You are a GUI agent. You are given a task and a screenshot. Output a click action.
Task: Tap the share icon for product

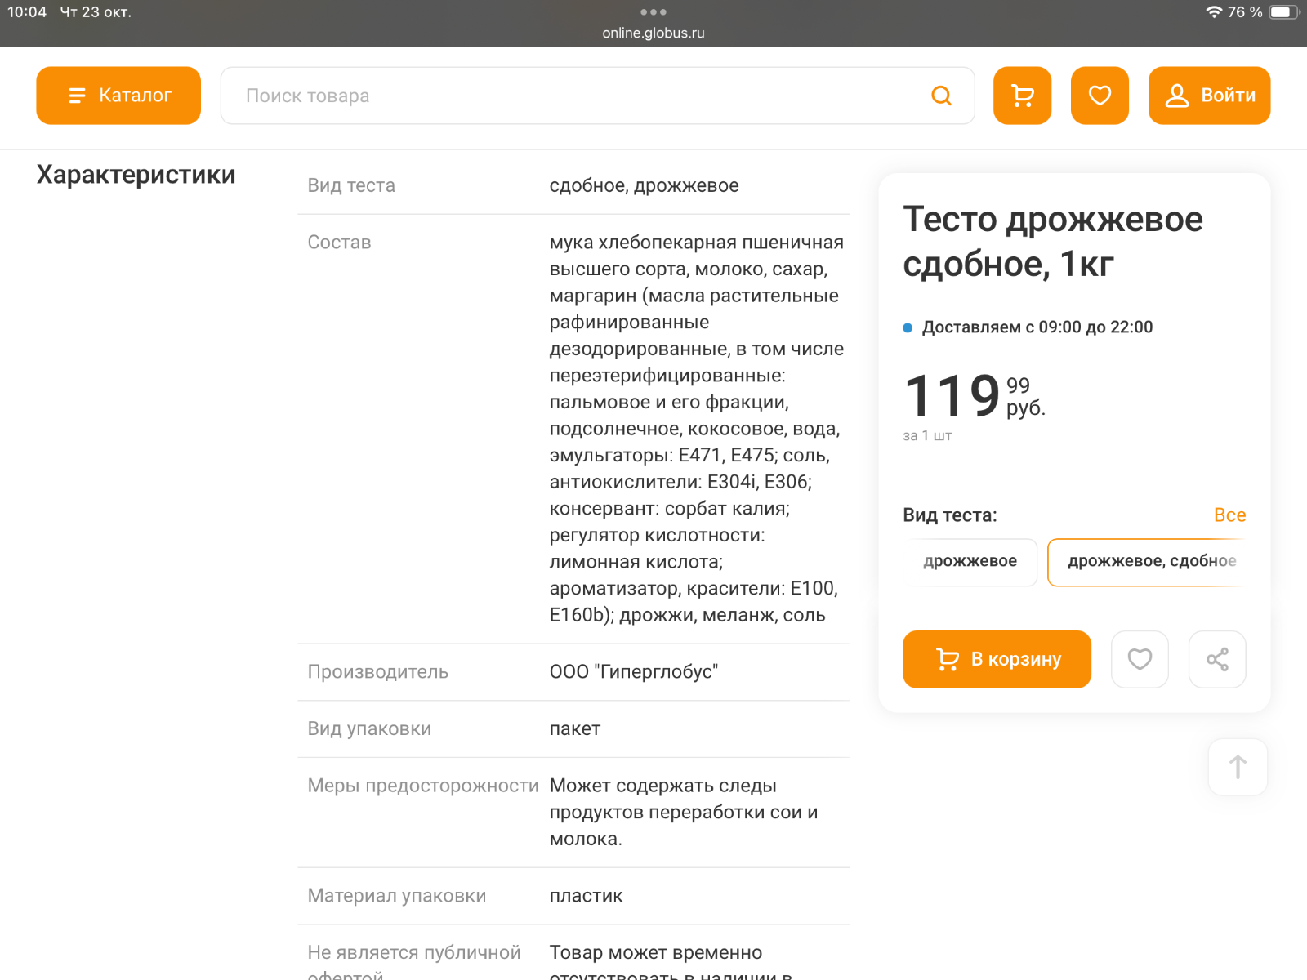click(x=1217, y=659)
